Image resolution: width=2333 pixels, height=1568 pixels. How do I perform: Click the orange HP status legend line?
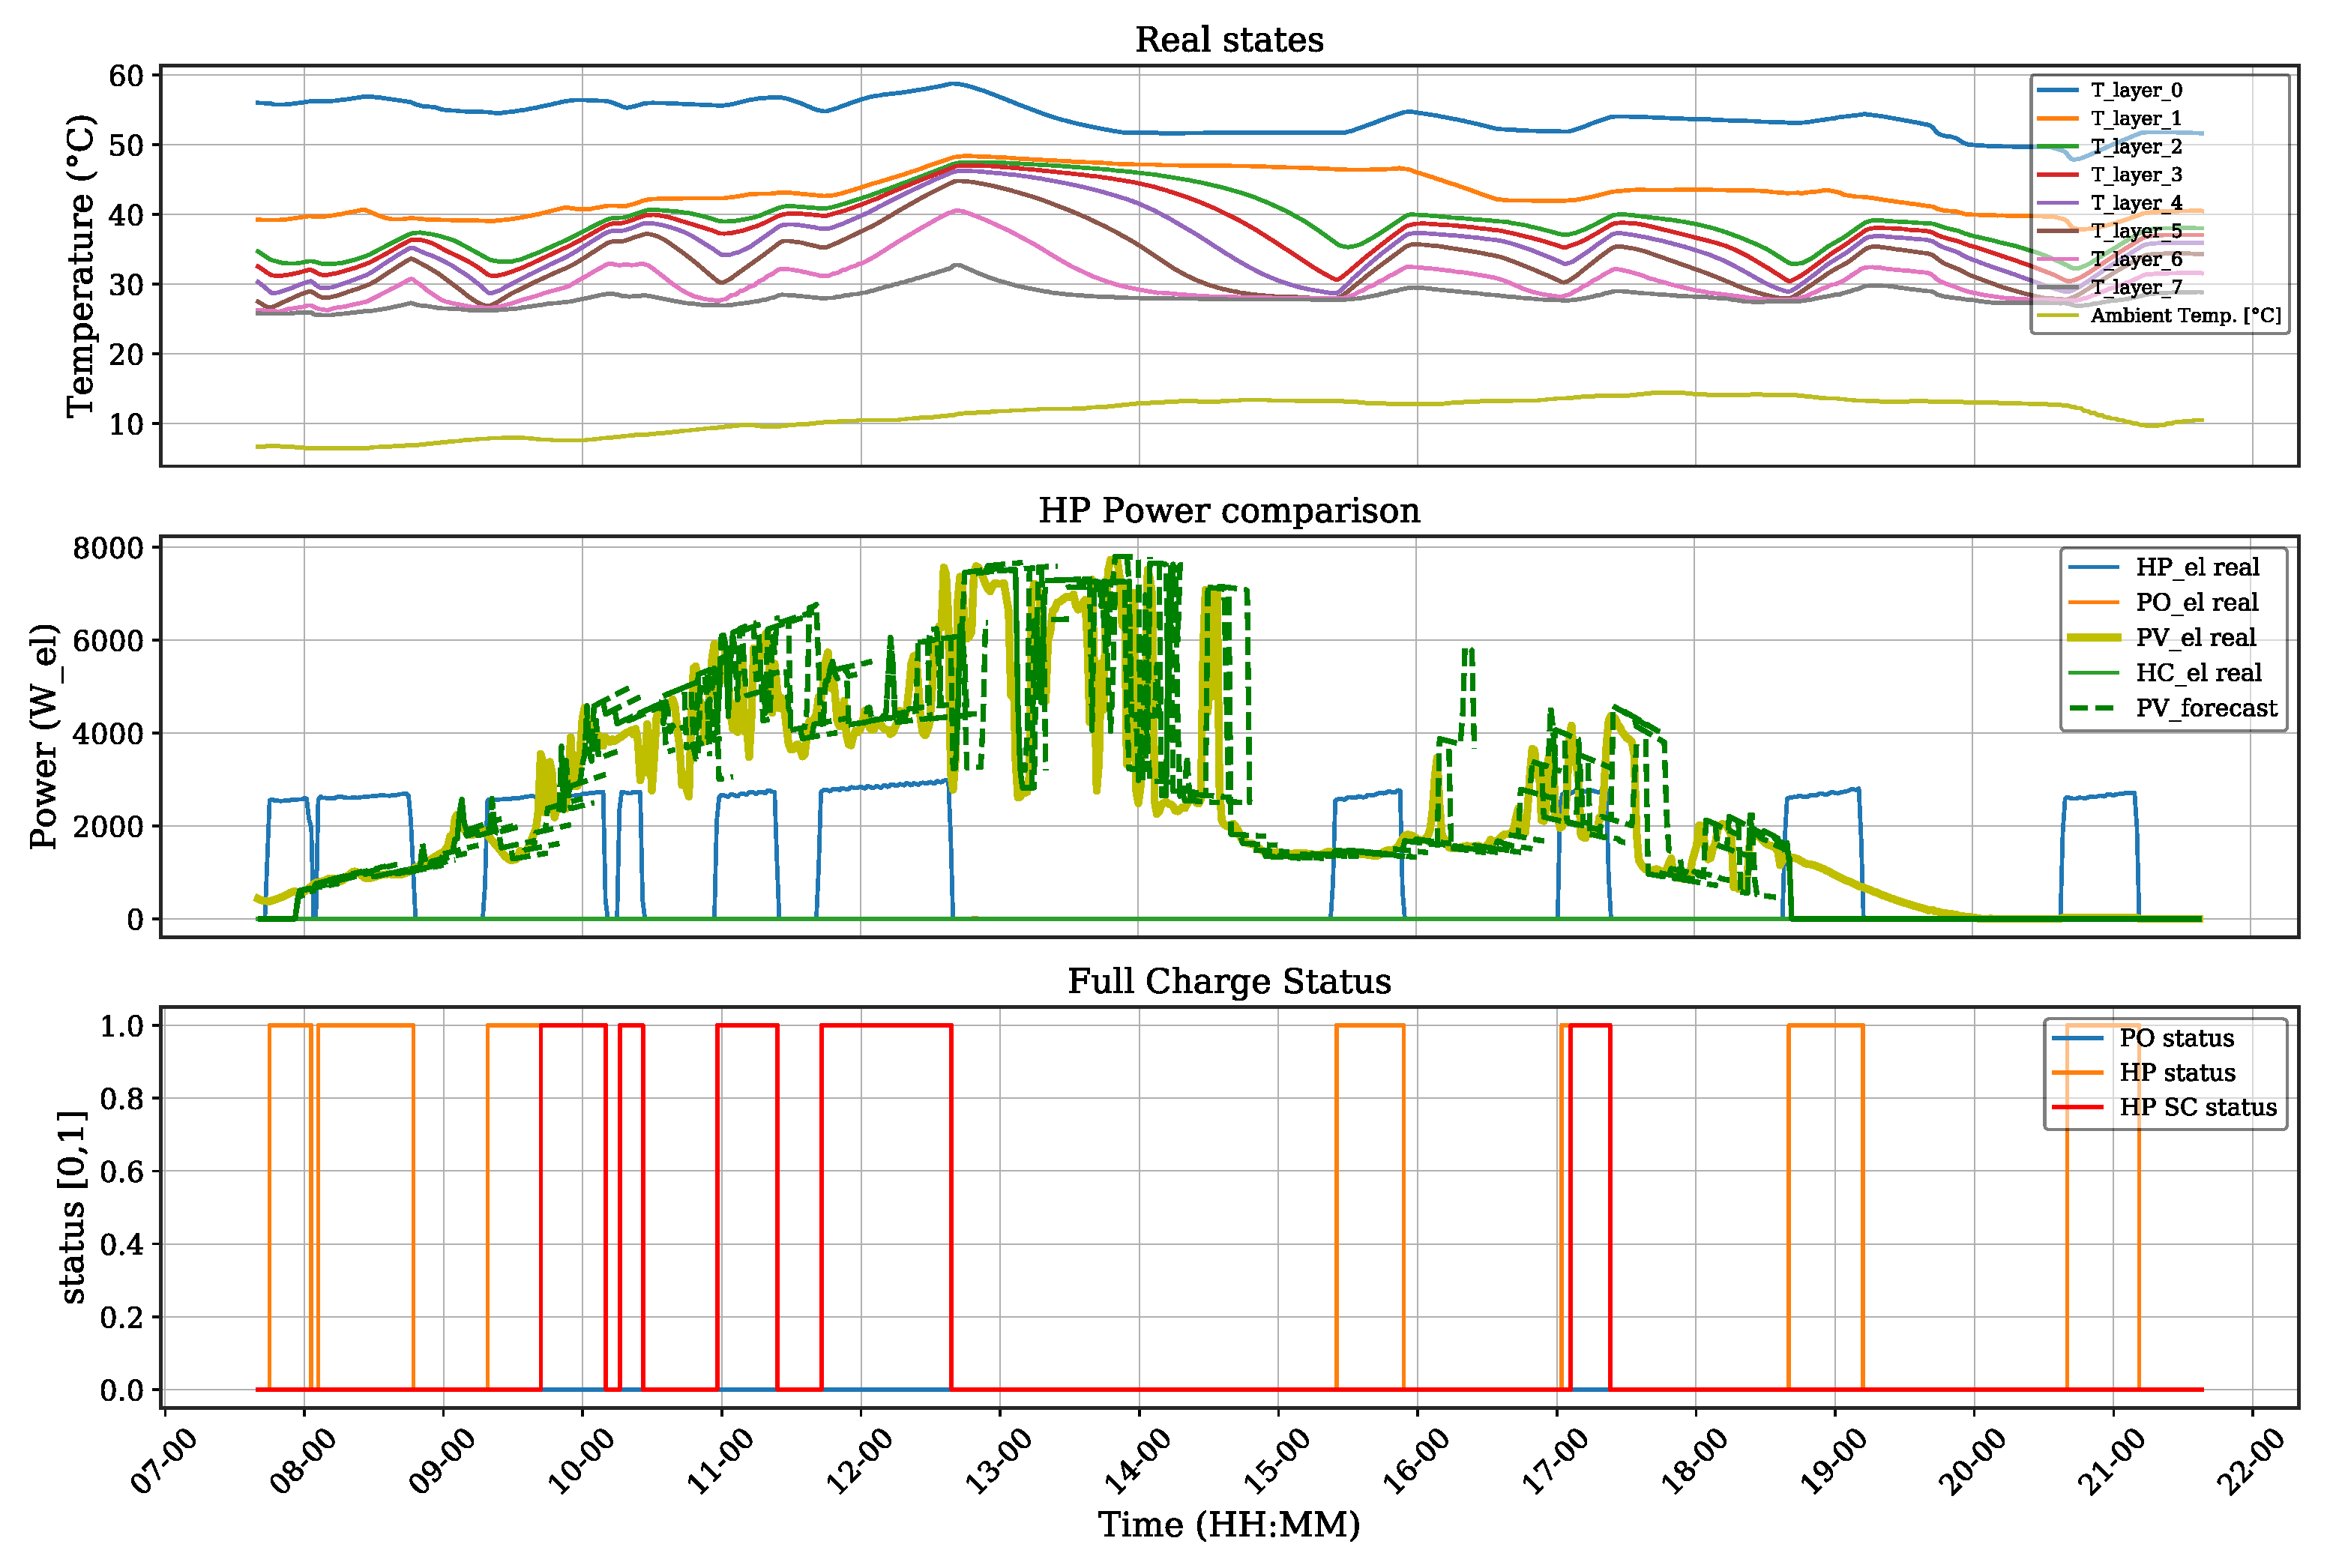click(2078, 1073)
